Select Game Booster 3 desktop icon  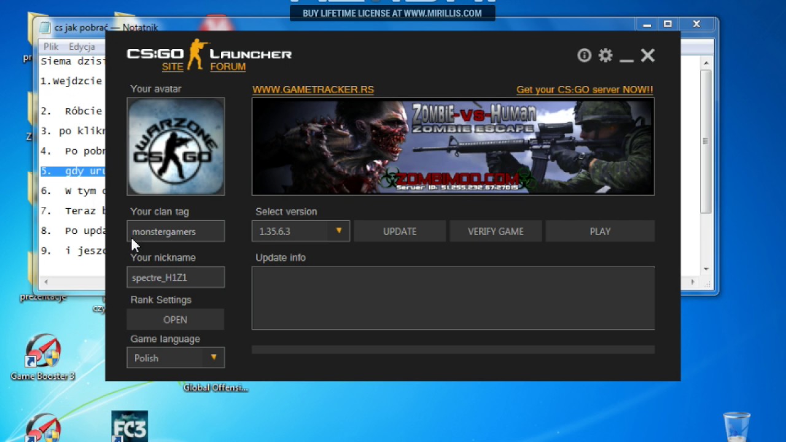click(43, 357)
